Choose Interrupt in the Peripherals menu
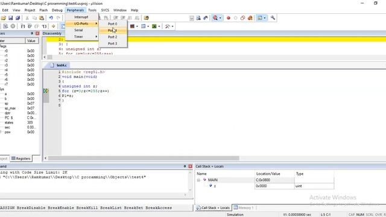 (82, 17)
